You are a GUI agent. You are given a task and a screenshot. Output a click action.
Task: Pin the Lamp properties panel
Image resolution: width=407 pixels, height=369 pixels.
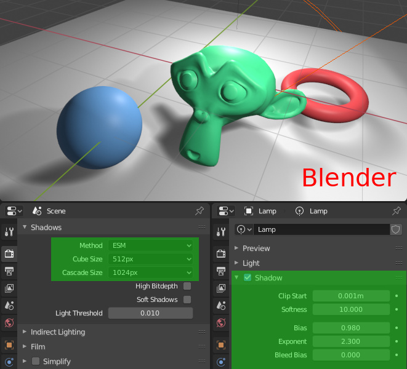[397, 211]
